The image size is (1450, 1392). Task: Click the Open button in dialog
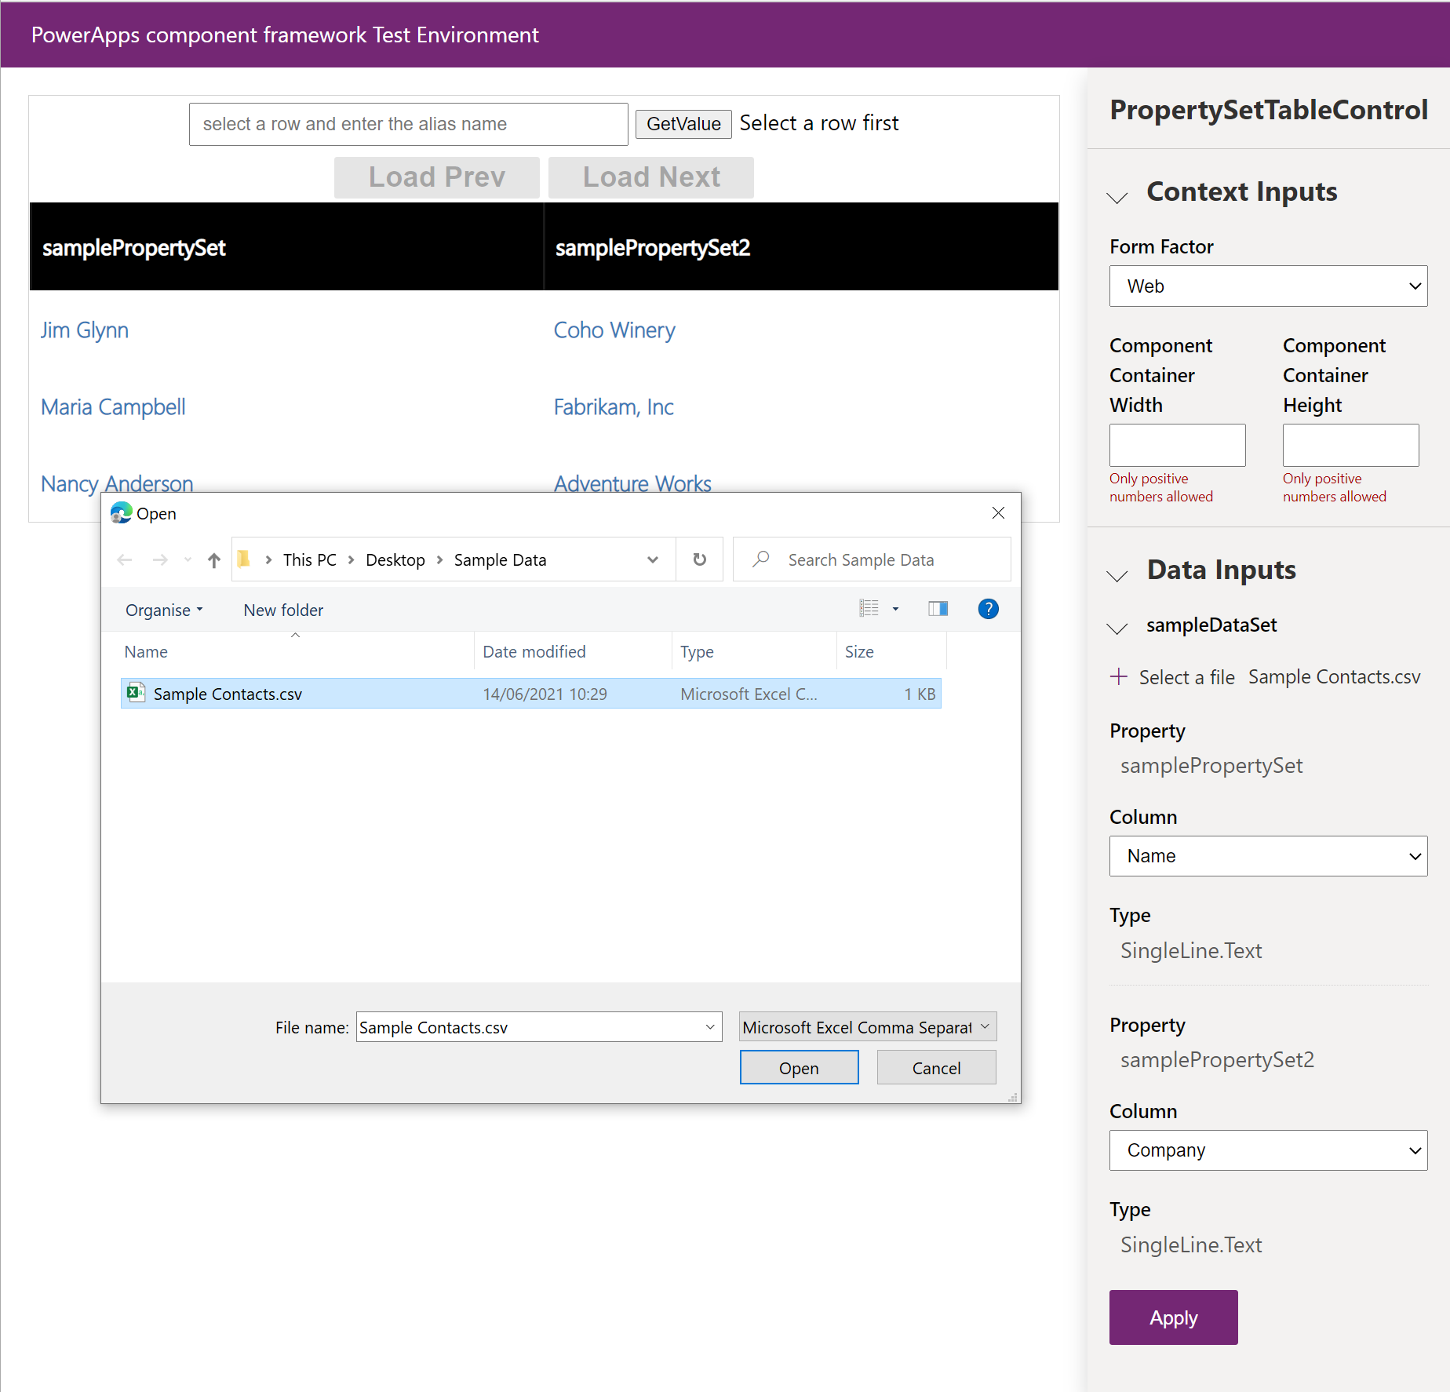(x=799, y=1068)
